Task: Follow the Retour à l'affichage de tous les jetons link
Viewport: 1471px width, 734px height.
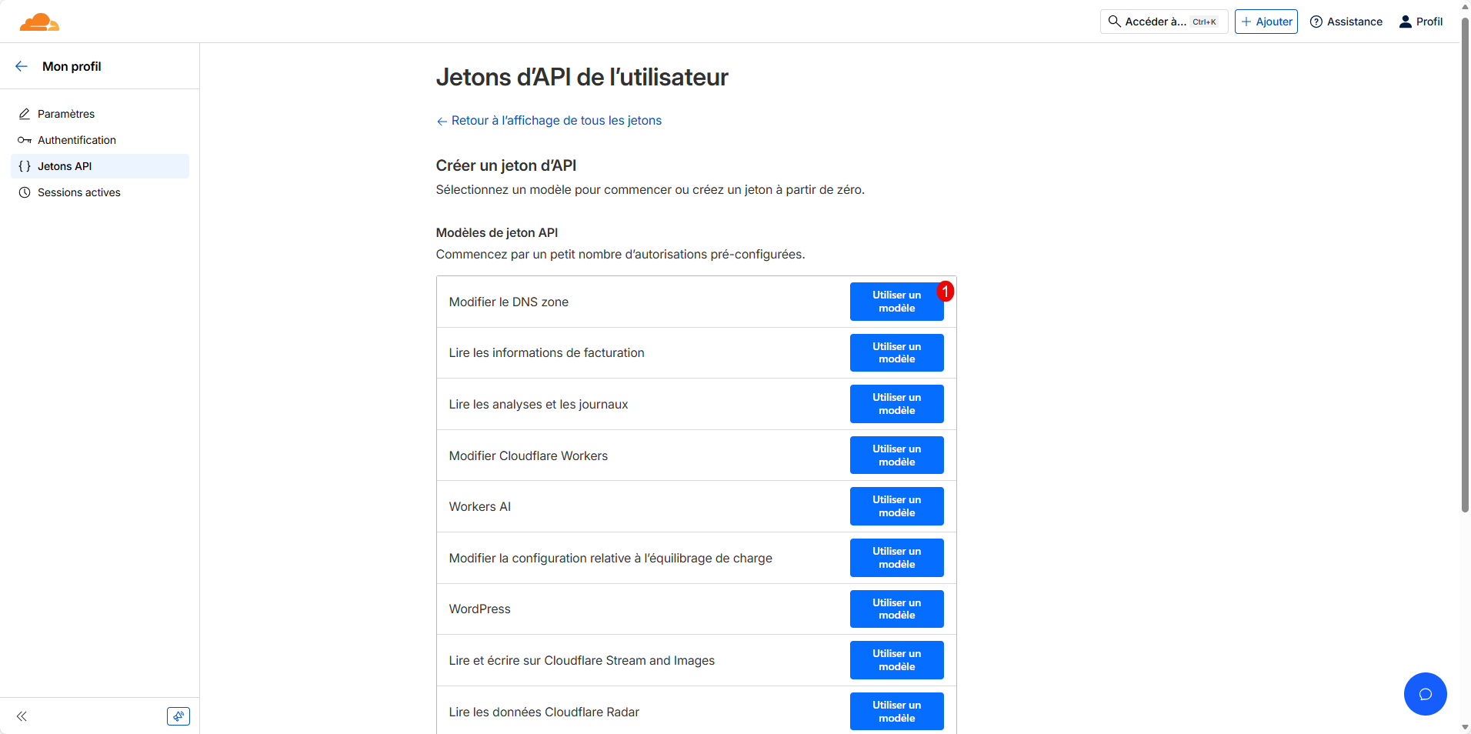Action: (555, 121)
